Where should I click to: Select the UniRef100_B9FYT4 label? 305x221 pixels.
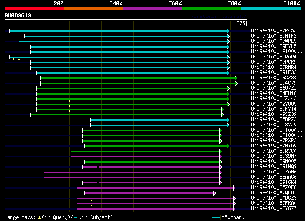tap(274, 109)
